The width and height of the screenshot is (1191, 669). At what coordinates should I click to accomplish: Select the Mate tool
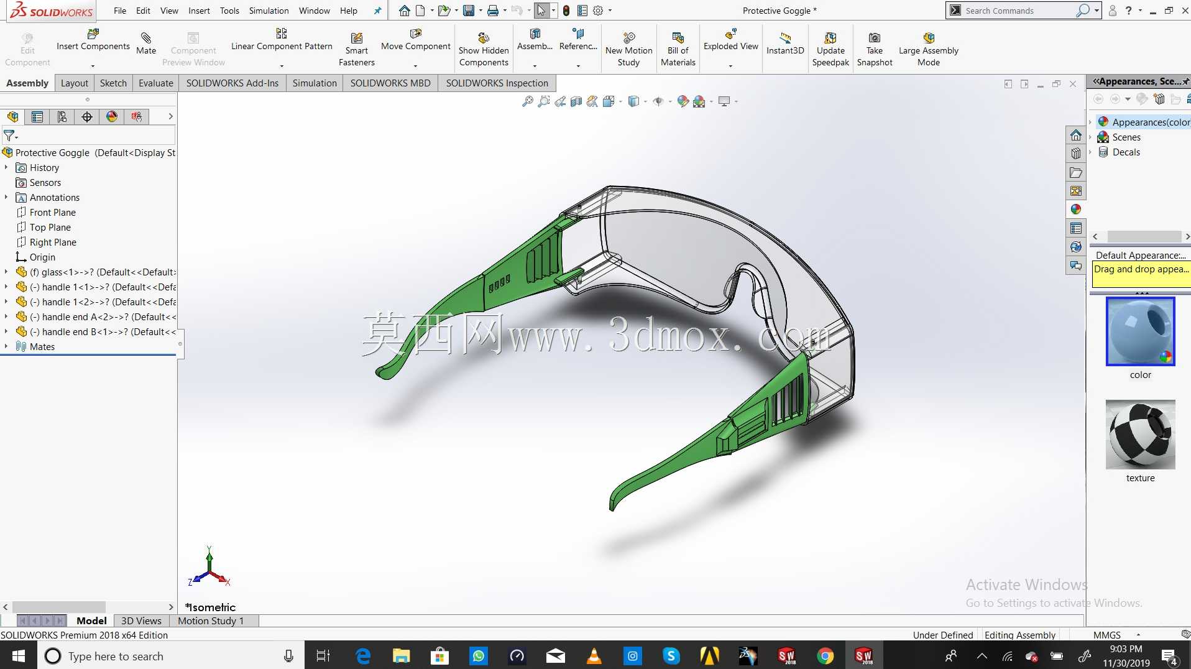[x=146, y=44]
